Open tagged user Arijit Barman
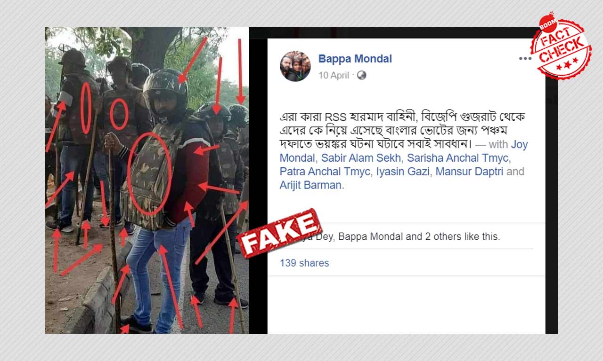 (x=310, y=185)
